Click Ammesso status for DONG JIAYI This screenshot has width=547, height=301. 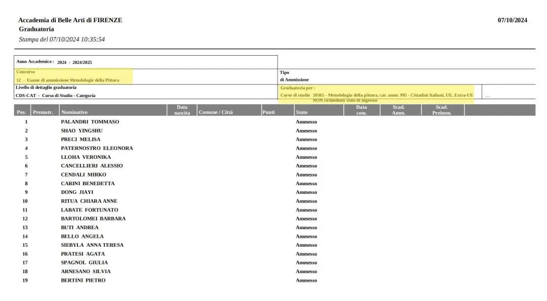tap(306, 192)
